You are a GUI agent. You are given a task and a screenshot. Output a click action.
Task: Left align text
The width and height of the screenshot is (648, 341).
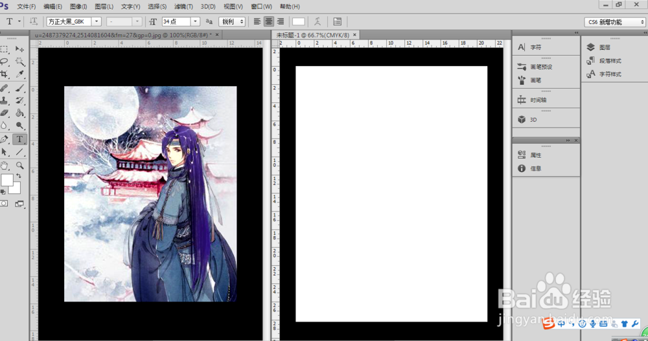(257, 21)
